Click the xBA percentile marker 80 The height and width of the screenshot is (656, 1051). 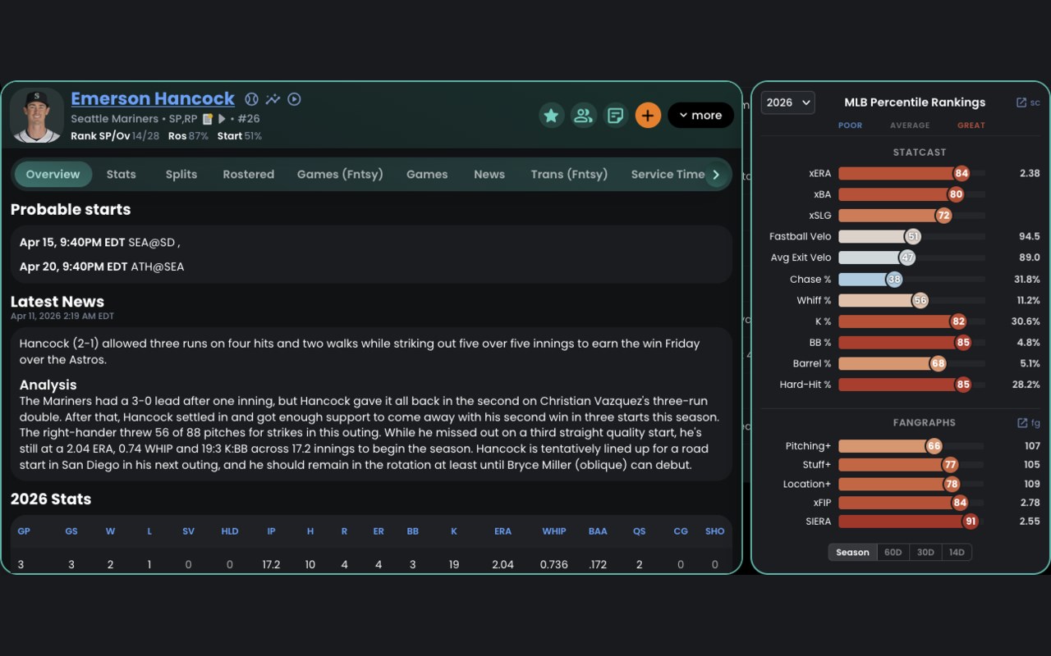956,194
